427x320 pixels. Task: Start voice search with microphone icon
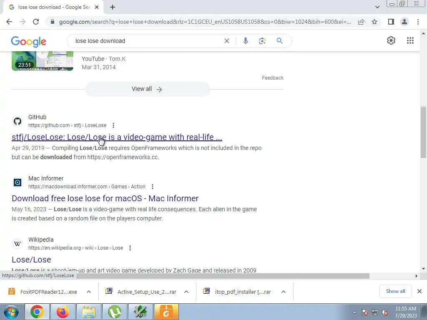(245, 41)
